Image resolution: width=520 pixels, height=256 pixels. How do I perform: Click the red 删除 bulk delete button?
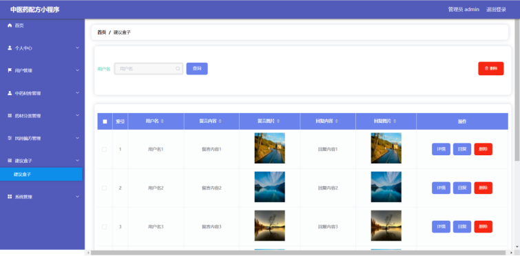tap(491, 68)
